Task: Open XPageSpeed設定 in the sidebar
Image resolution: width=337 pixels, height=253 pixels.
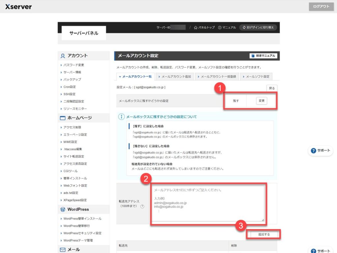Action: coord(75,200)
